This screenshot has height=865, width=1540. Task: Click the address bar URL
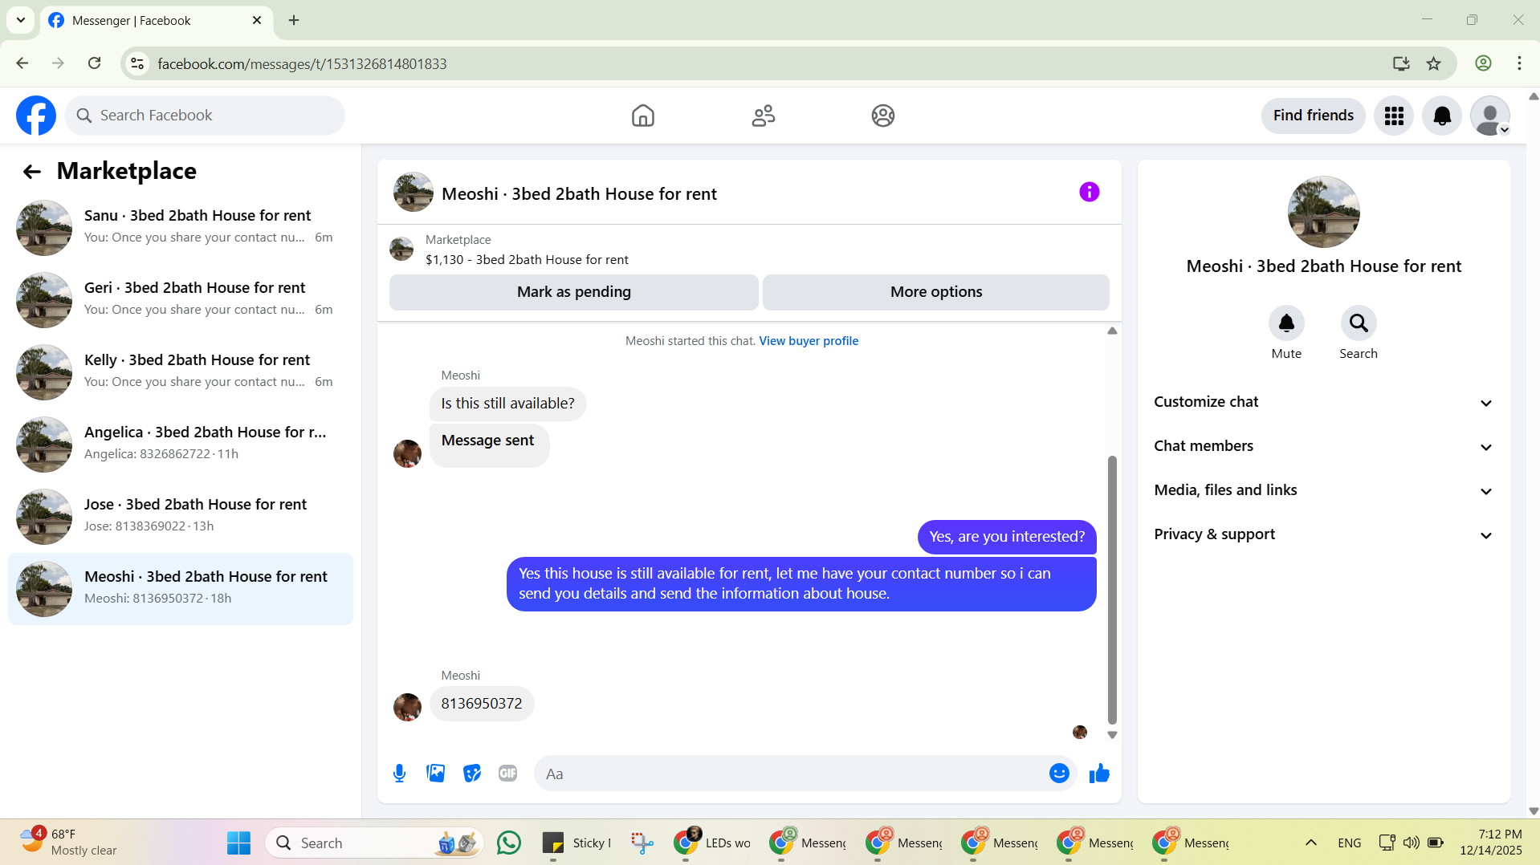(302, 63)
